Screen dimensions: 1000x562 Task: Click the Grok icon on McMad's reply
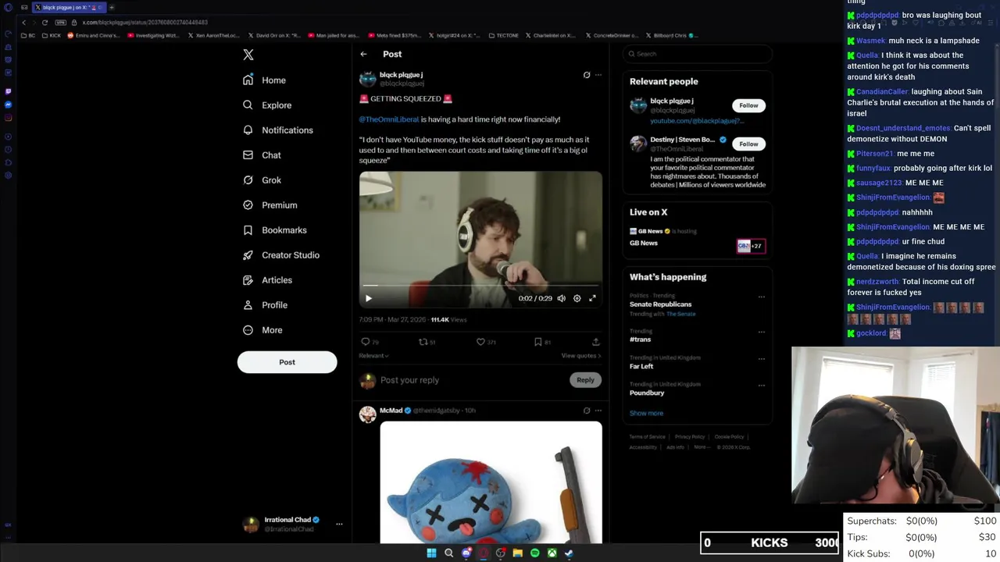pos(587,411)
